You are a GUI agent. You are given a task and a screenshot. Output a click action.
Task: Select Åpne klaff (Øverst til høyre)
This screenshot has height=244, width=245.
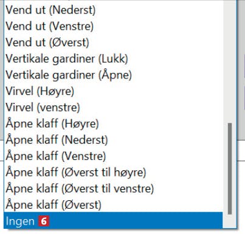(x=113, y=172)
